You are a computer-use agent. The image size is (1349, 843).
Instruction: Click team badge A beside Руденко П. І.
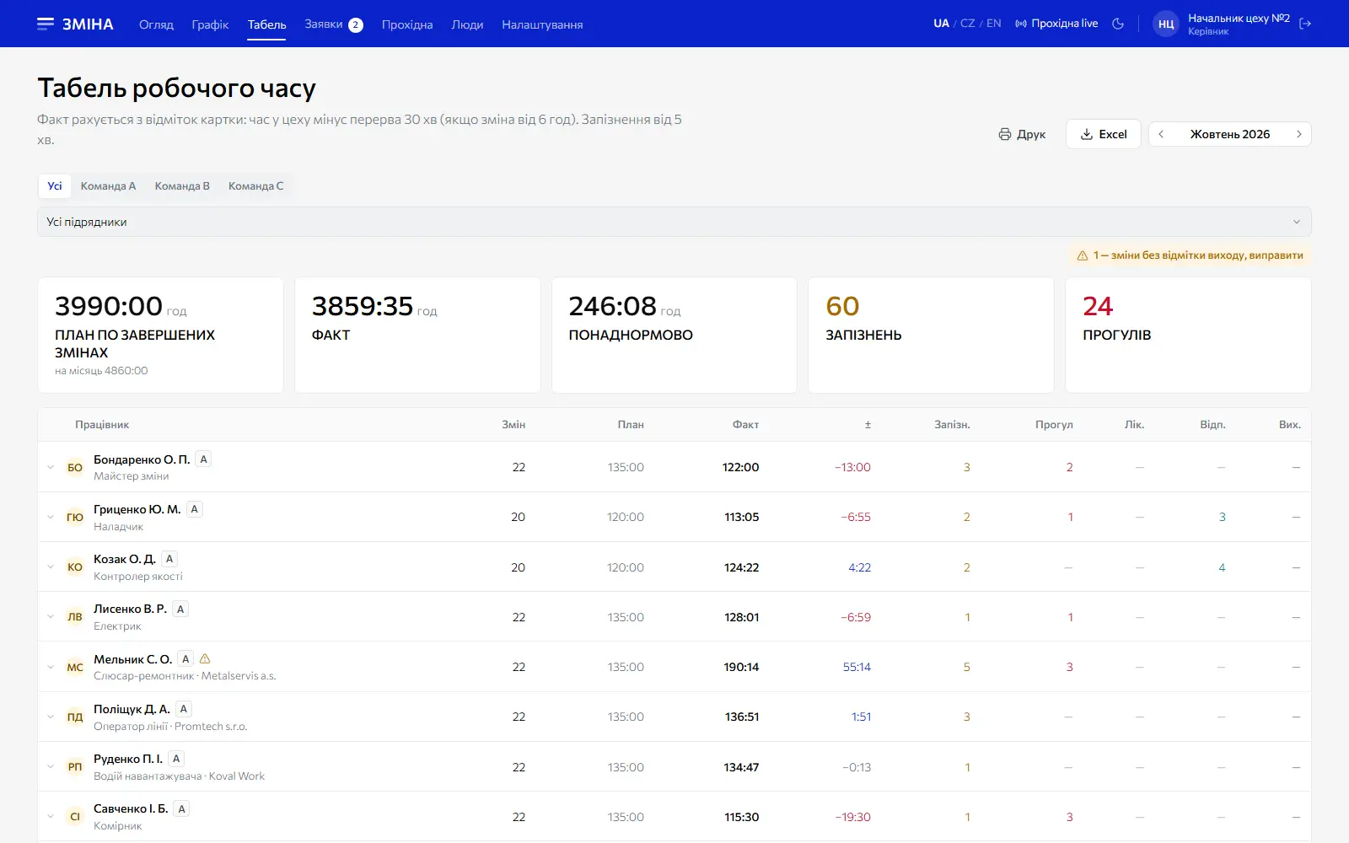(176, 759)
